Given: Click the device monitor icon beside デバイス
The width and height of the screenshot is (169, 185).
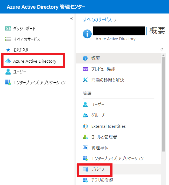Looking at the screenshot, I should [x=85, y=169].
